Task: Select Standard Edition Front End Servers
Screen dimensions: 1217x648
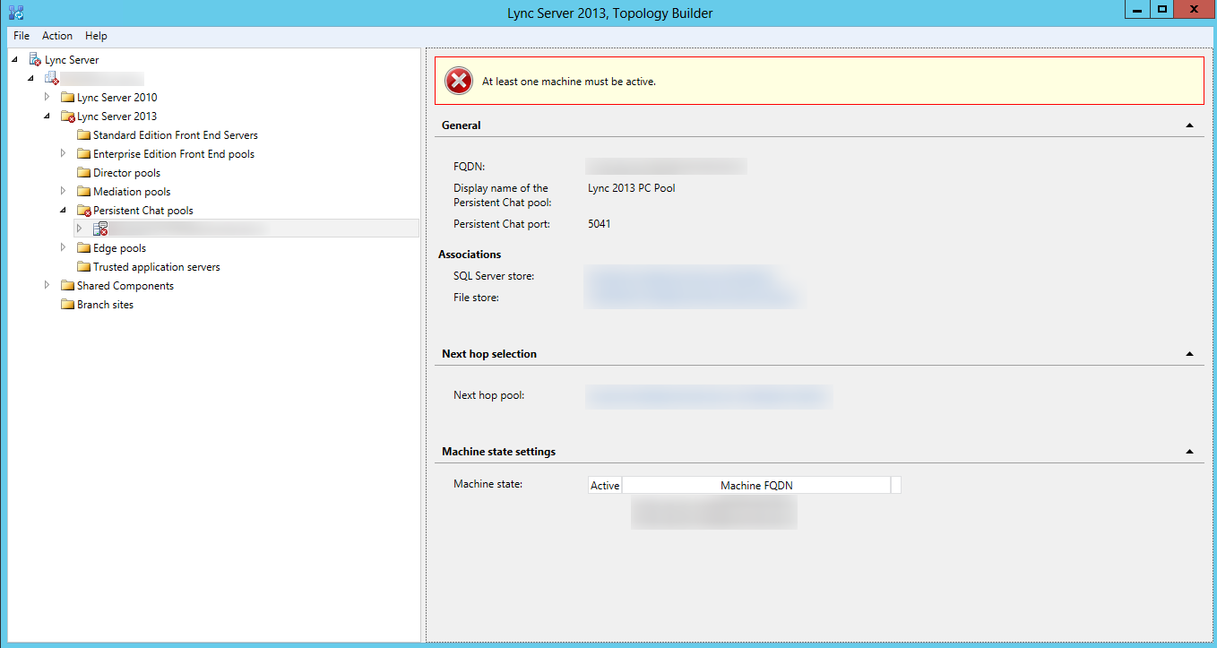Action: tap(176, 135)
